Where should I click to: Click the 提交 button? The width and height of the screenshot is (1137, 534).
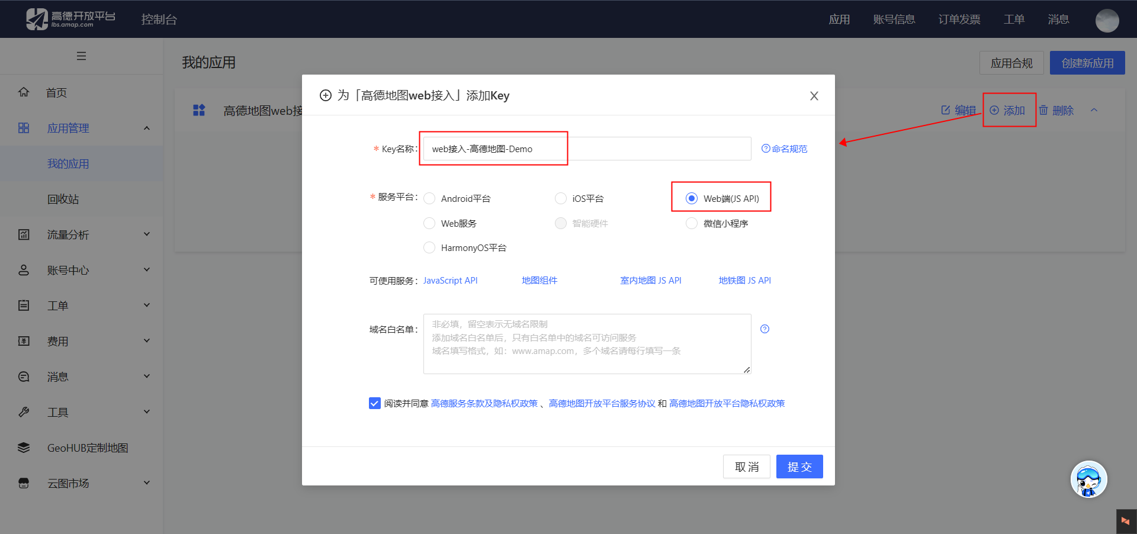[x=799, y=467]
